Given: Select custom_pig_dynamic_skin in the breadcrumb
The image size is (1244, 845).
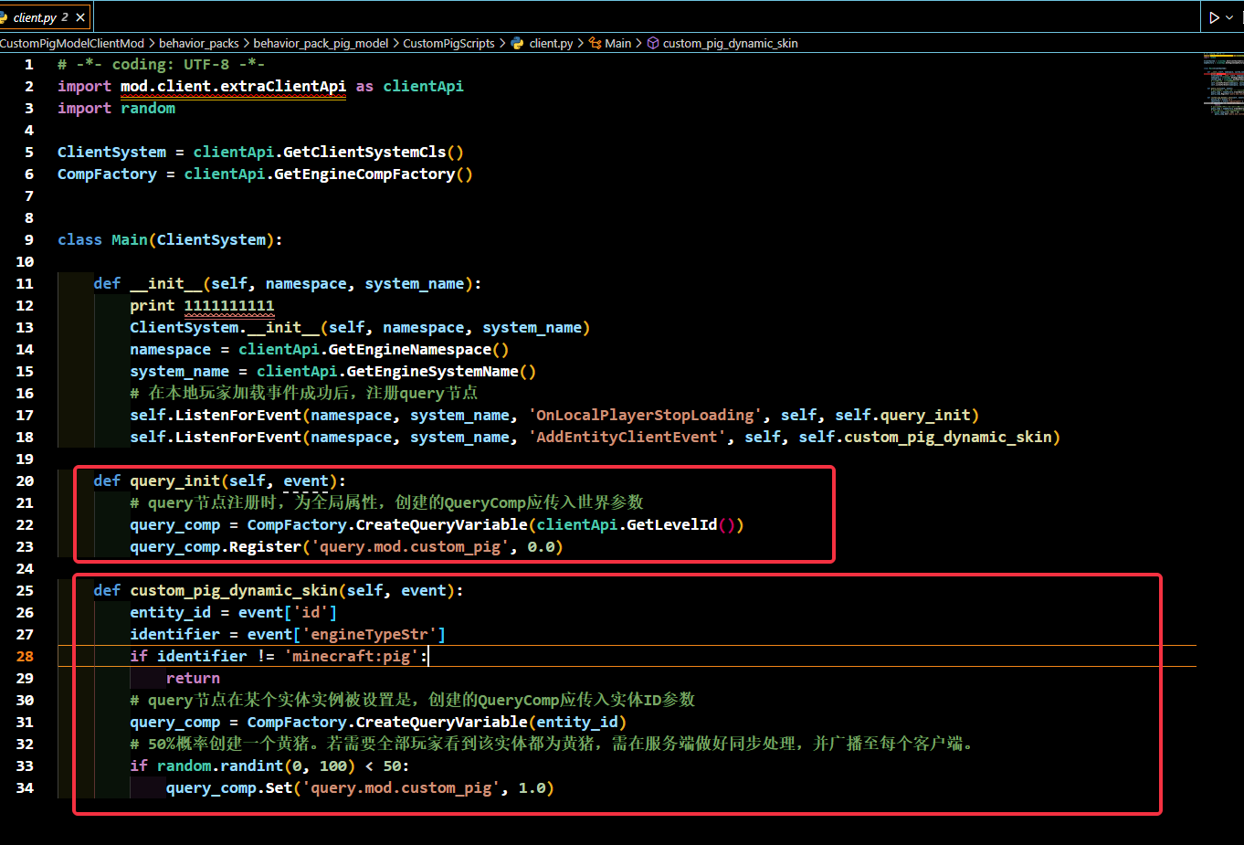Looking at the screenshot, I should click(x=730, y=43).
